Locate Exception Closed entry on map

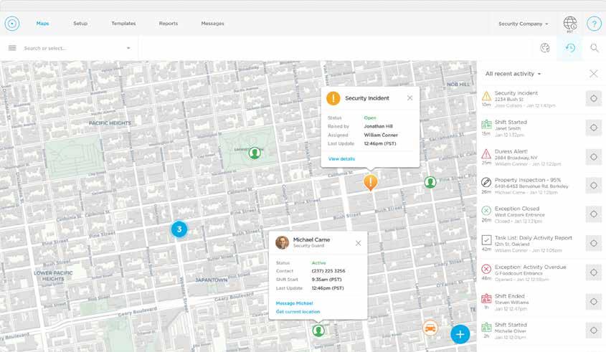click(x=594, y=214)
